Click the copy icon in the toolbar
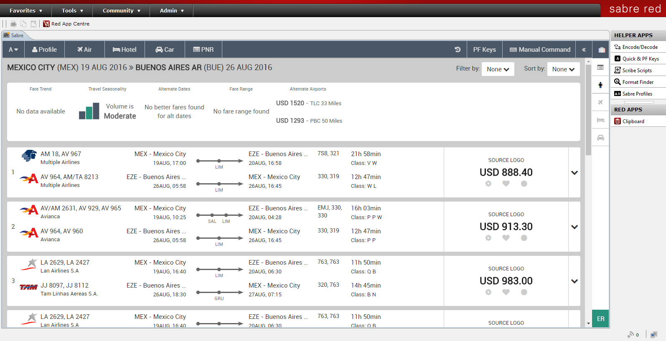The image size is (666, 341). tap(23, 24)
